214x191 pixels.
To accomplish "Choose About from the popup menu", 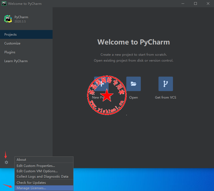I will coord(44,159).
